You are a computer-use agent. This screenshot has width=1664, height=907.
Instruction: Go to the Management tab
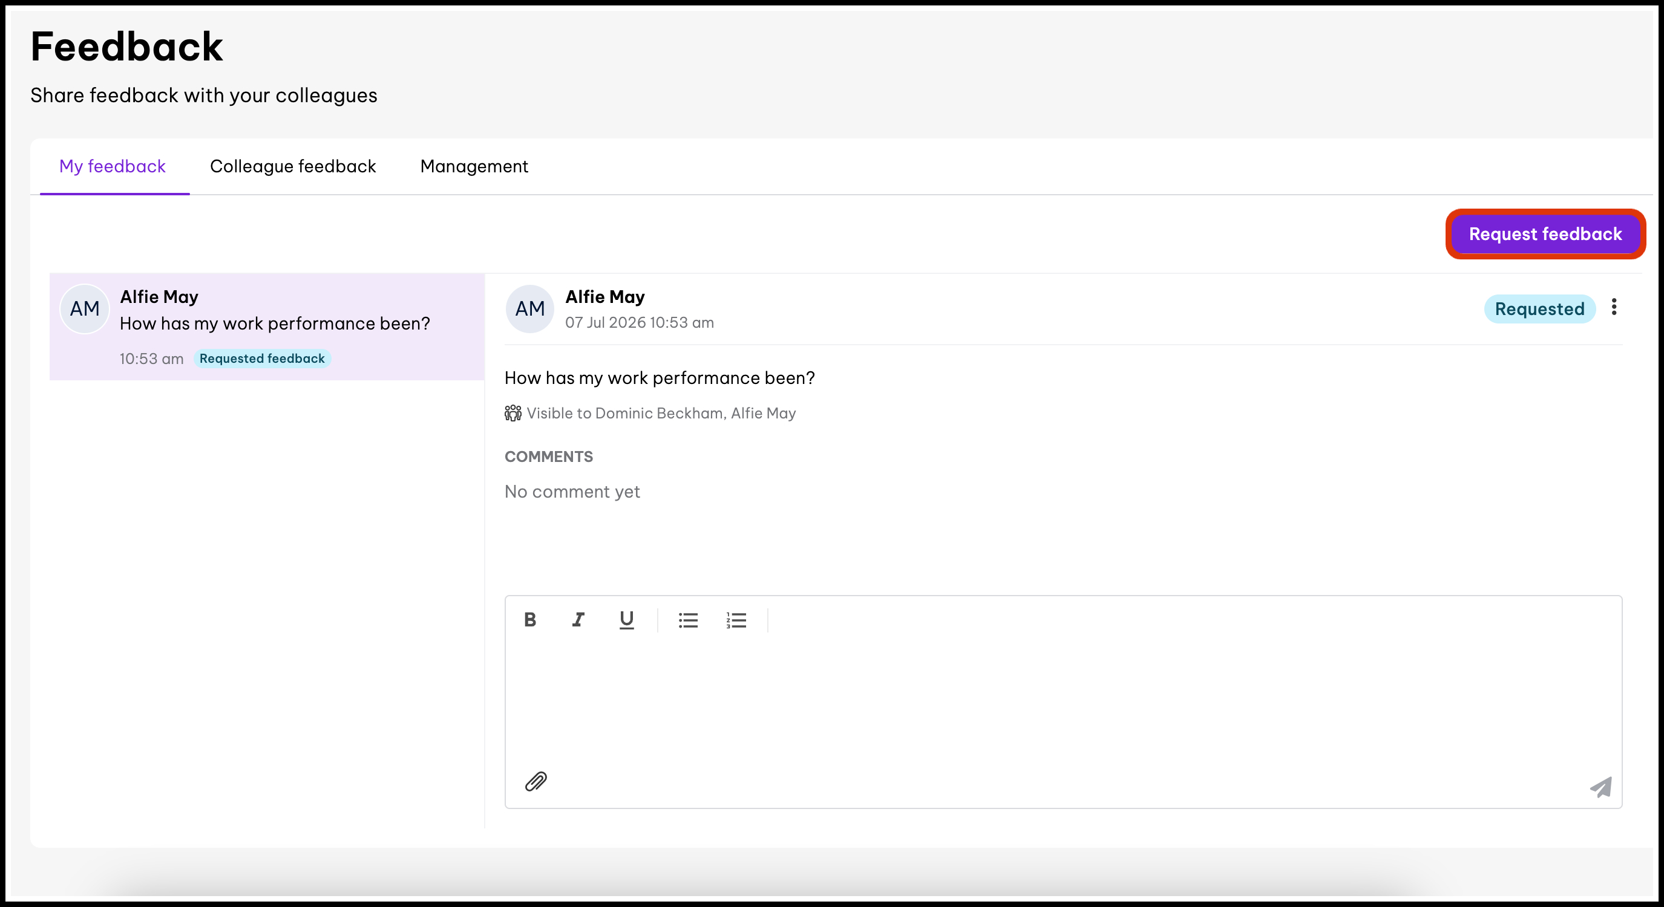point(474,166)
